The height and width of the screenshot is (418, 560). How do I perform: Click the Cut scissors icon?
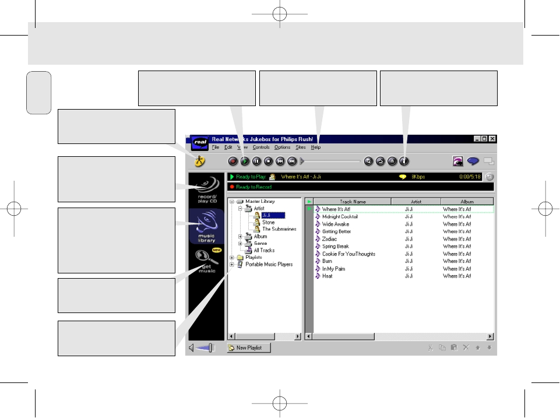[431, 347]
